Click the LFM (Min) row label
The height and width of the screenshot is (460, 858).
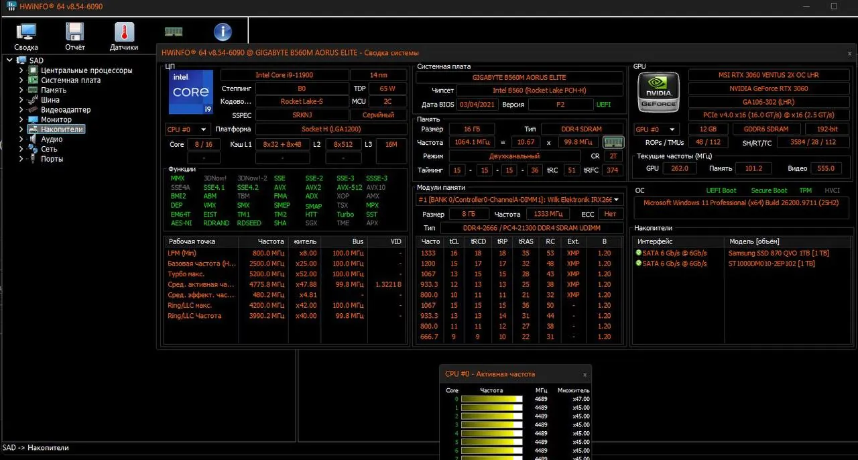182,253
